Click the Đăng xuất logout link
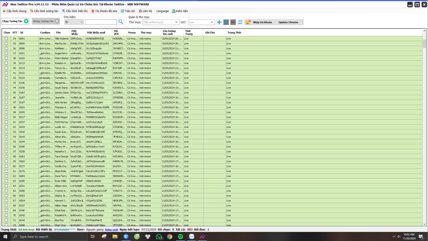The image size is (428, 241). (x=111, y=230)
